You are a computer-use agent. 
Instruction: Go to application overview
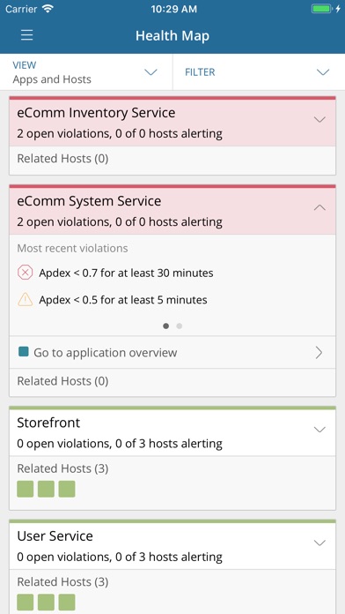[172, 352]
